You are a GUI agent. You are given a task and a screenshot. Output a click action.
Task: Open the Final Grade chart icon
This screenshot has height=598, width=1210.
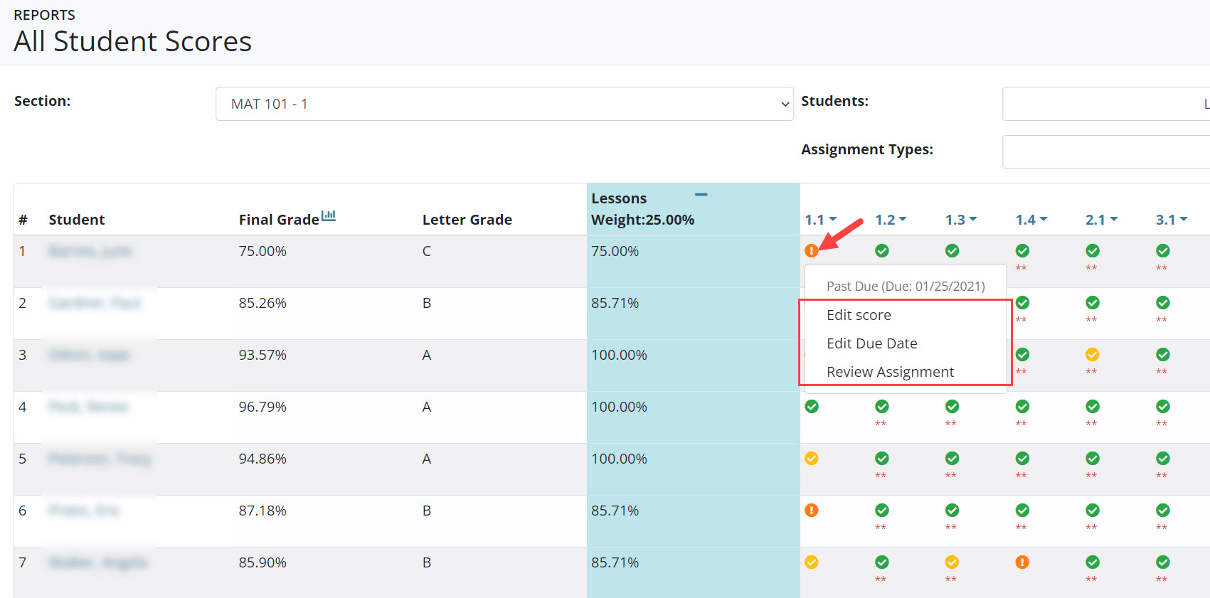click(329, 215)
